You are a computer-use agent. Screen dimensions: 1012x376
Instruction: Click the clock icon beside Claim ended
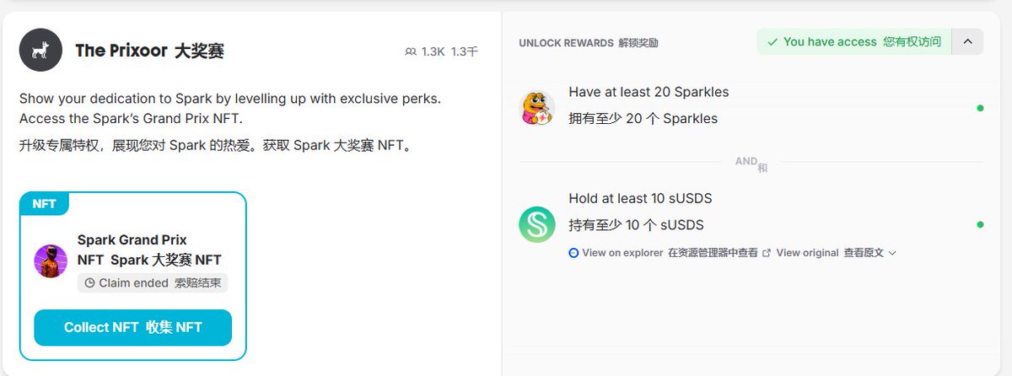click(89, 283)
